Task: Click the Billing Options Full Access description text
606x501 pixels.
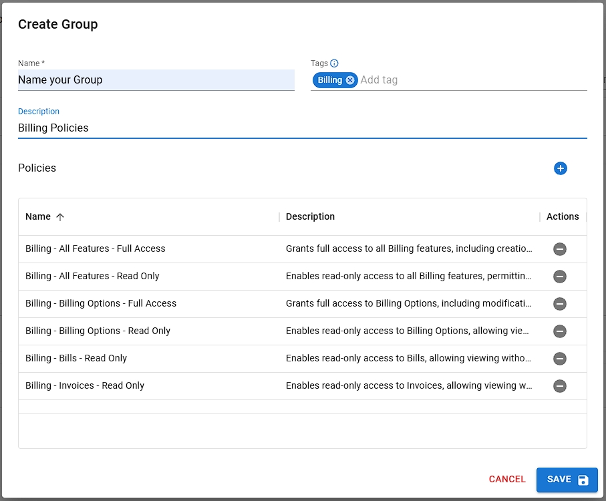Action: pyautogui.click(x=408, y=303)
